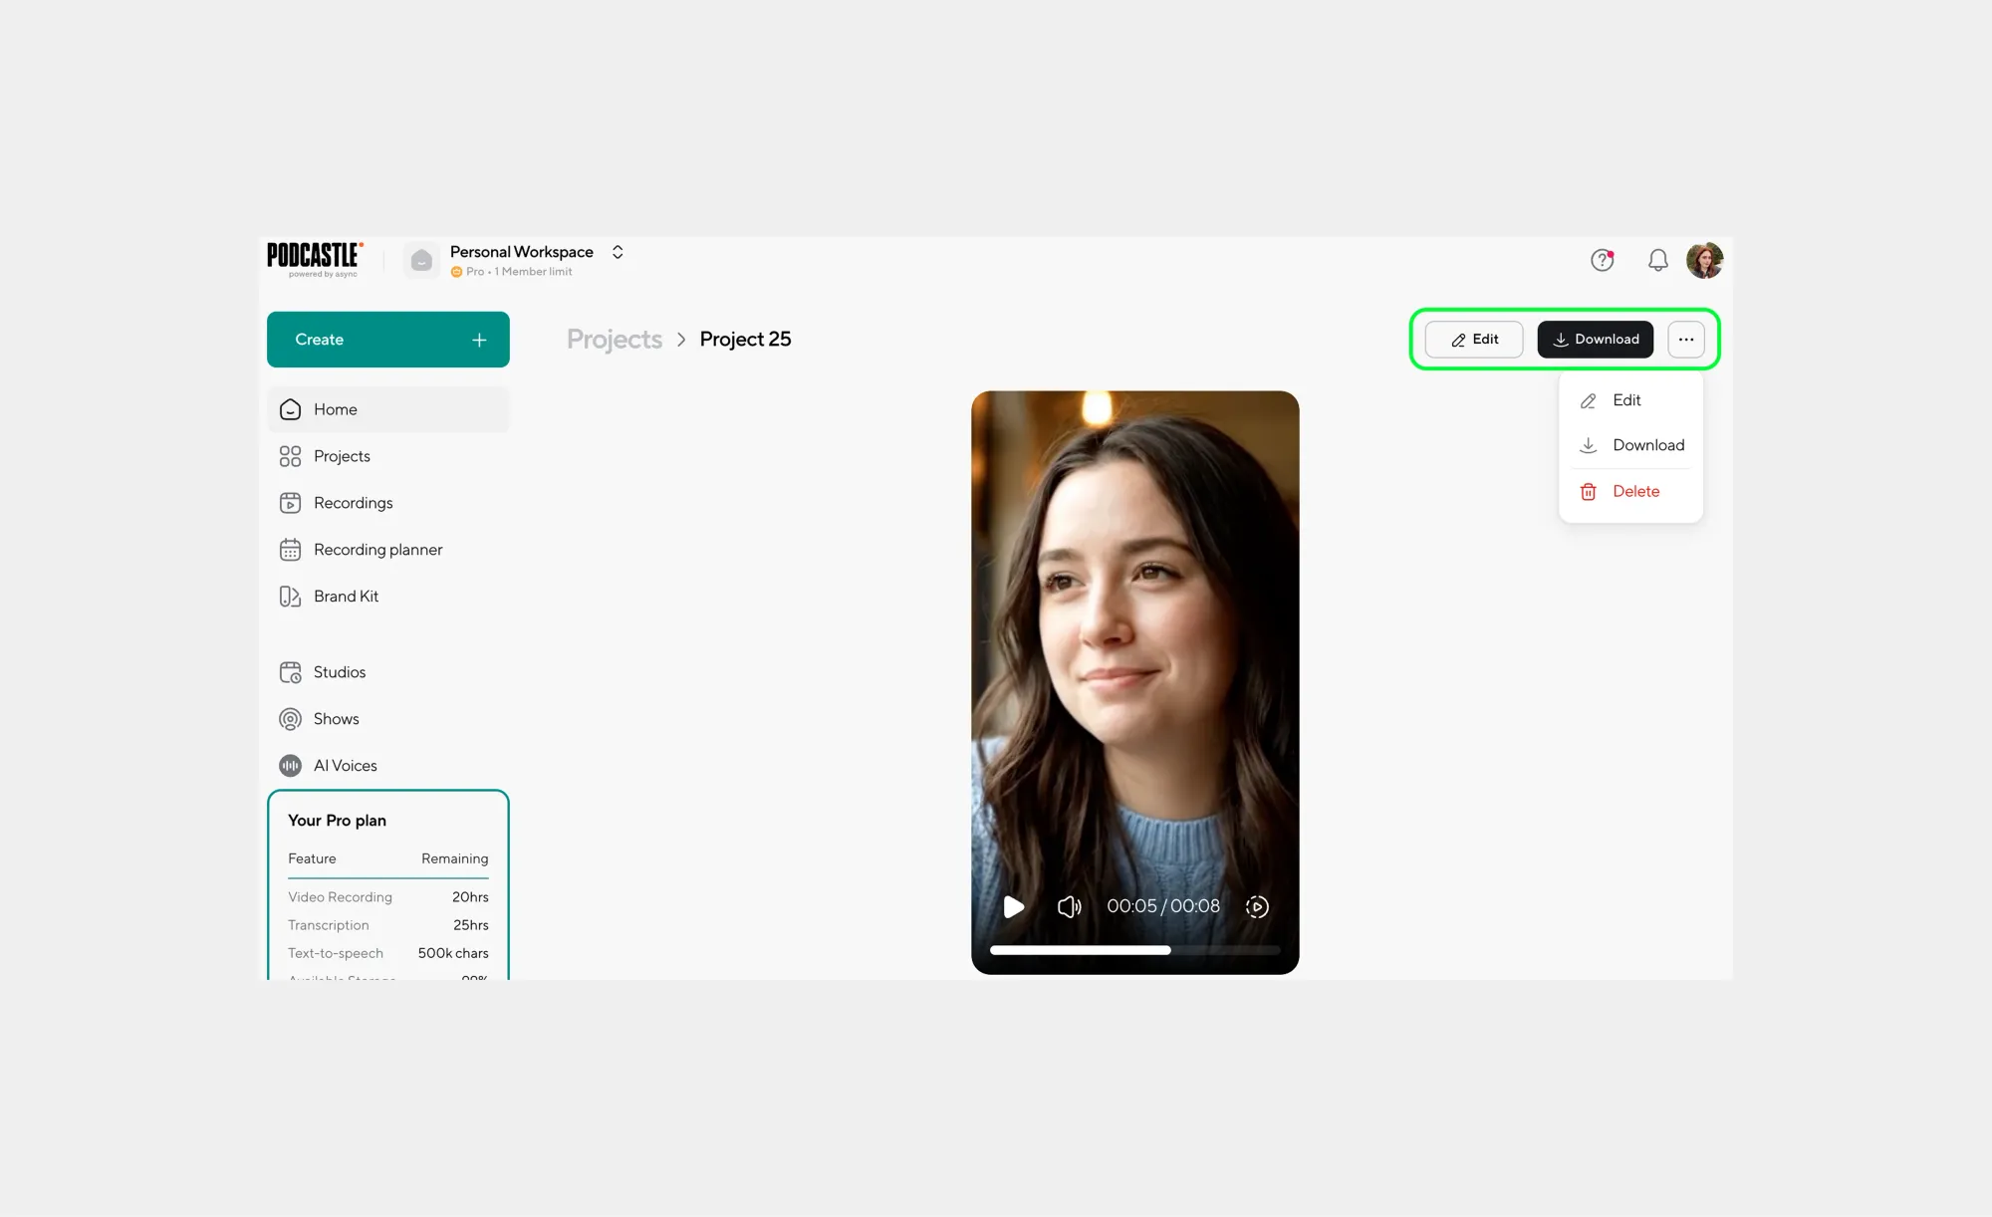Screen dimensions: 1992x1217
Task: Open the user profile avatar
Action: [x=1704, y=260]
